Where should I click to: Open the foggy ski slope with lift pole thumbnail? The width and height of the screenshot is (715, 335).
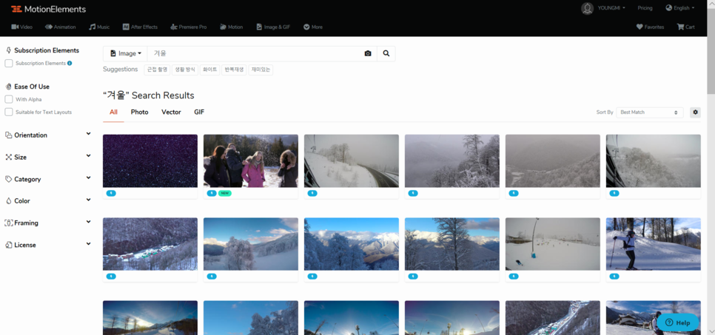(553, 244)
